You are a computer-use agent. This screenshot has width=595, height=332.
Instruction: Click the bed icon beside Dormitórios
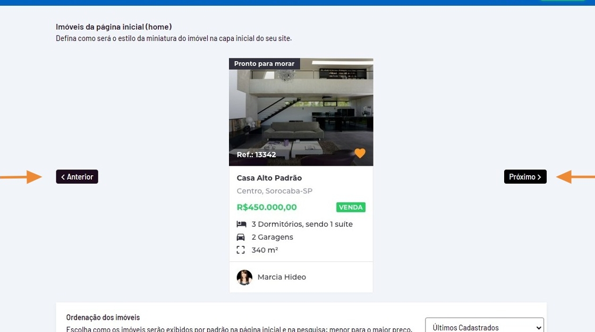point(241,224)
